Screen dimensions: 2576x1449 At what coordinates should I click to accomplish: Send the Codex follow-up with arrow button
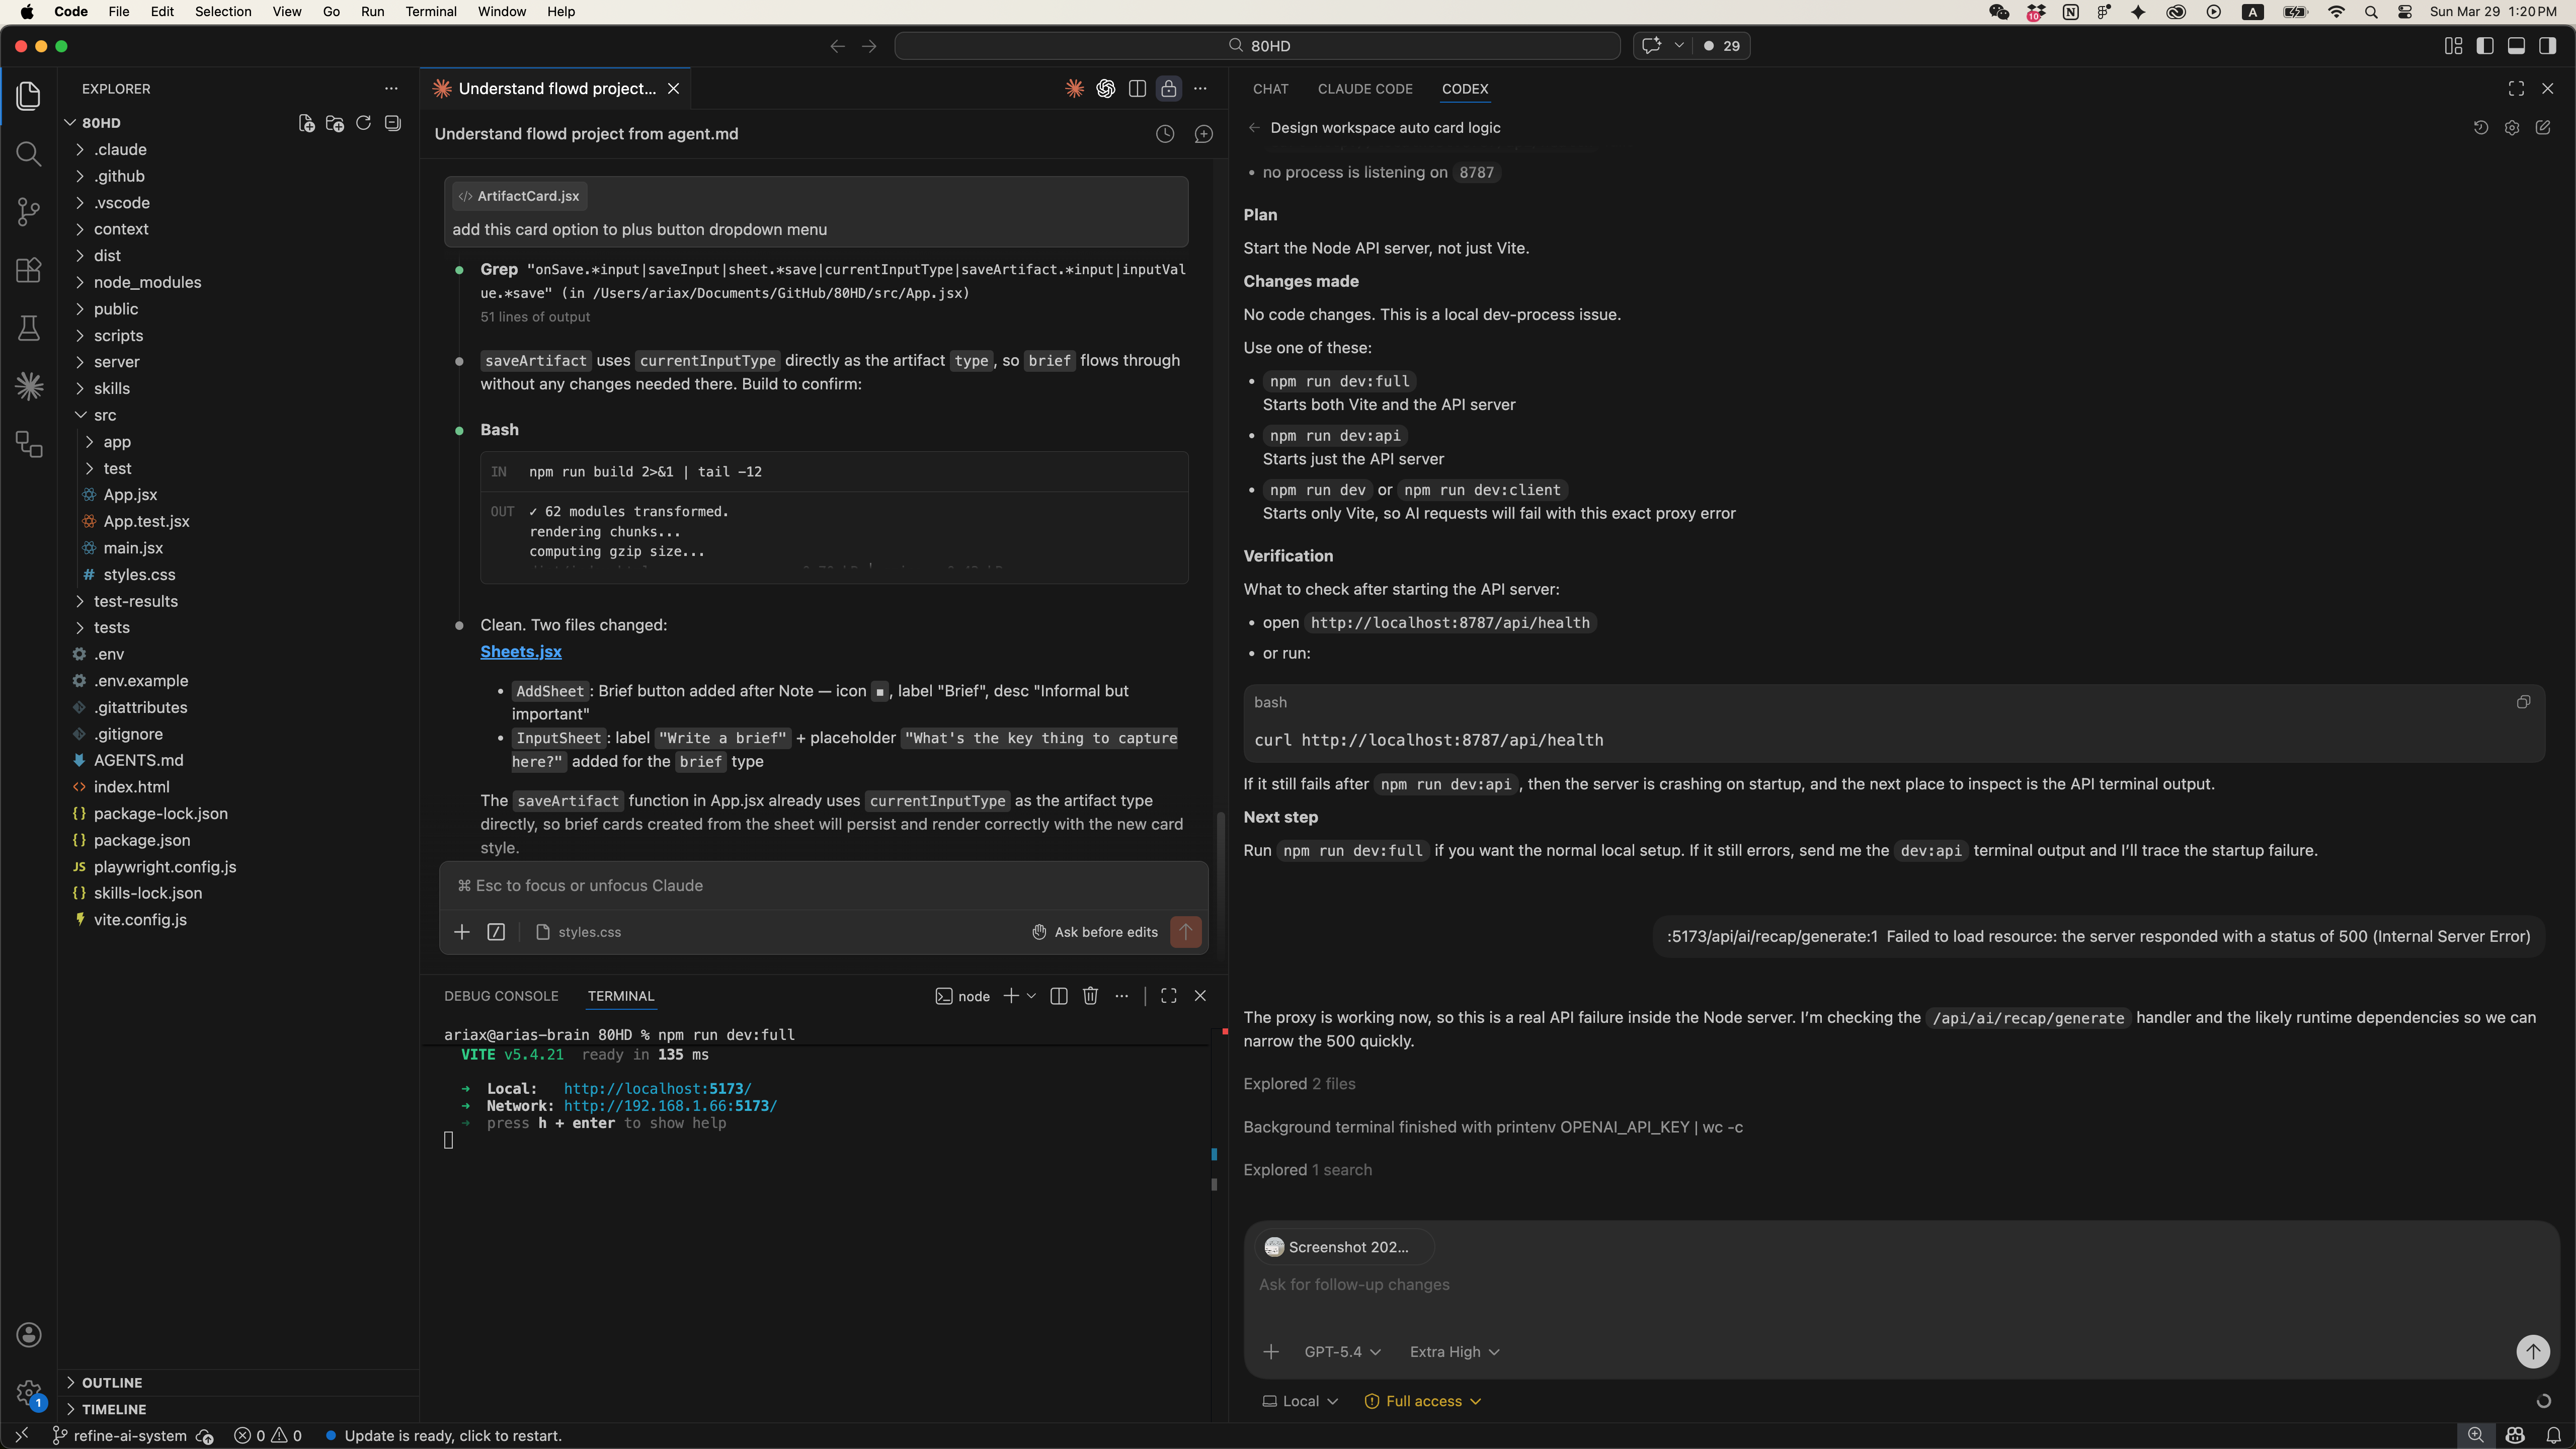[2533, 1352]
